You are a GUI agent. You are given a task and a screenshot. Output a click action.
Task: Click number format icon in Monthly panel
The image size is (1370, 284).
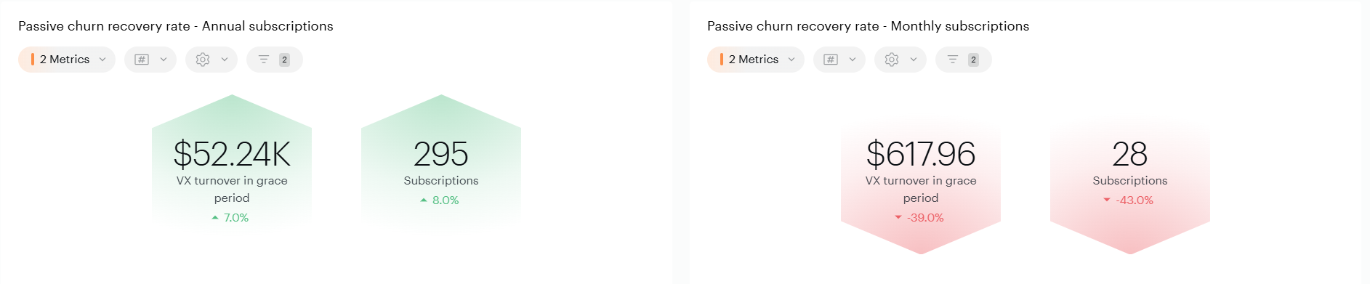(x=831, y=60)
